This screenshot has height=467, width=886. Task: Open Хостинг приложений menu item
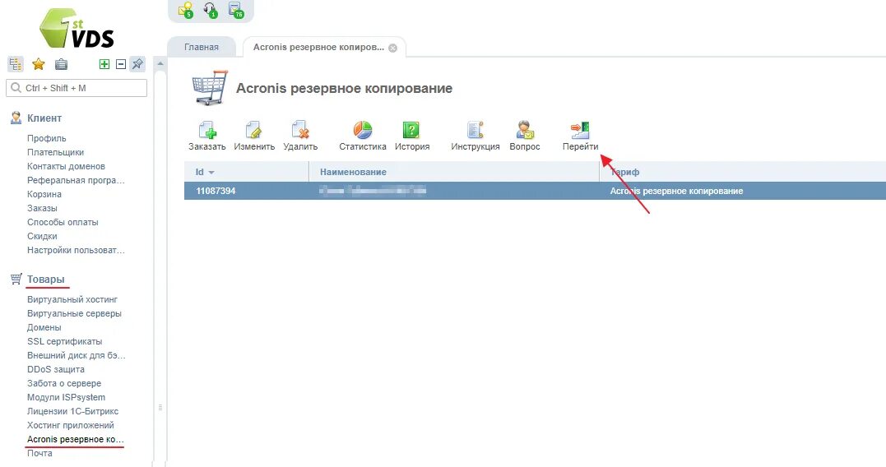coord(71,425)
